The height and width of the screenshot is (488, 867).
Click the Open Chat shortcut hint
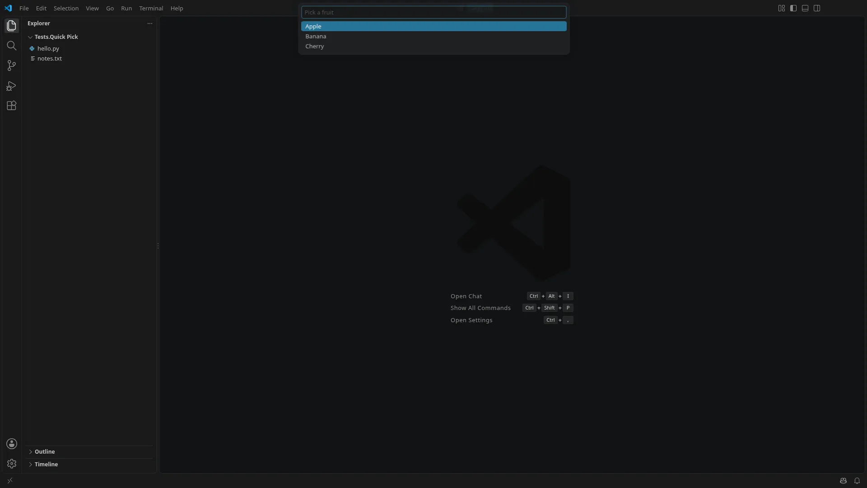466,296
